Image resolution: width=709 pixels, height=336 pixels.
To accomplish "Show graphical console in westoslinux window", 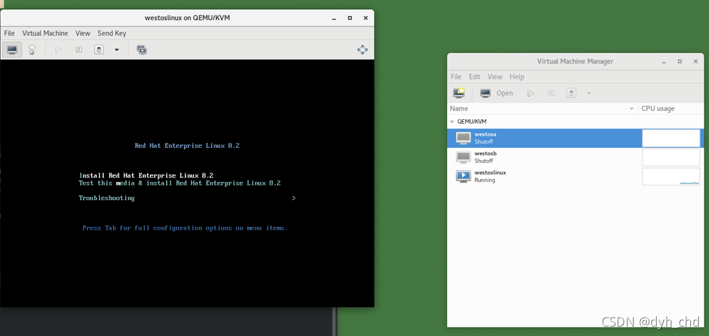I will [x=12, y=50].
